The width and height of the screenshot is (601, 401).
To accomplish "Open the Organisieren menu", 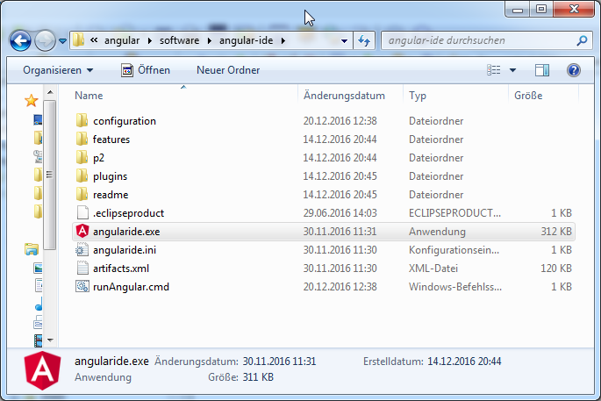I will click(58, 70).
